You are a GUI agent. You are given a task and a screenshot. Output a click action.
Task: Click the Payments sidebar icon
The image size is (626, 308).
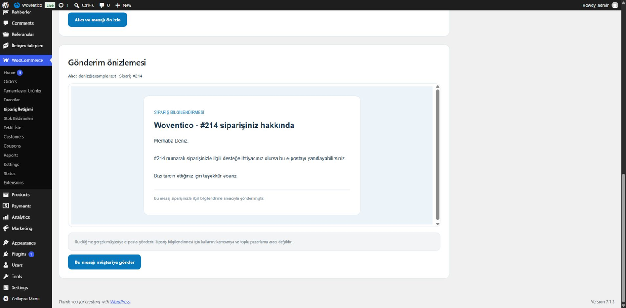(6, 206)
